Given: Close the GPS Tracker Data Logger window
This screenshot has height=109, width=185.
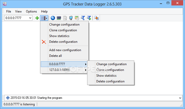Looking at the screenshot, I should 177,3.
